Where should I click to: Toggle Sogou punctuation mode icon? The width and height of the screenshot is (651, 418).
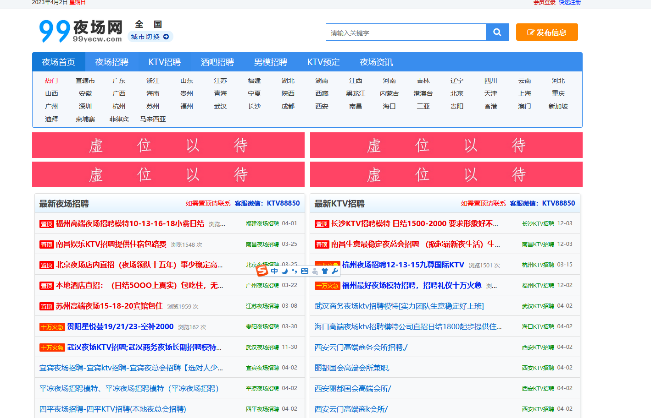point(294,271)
